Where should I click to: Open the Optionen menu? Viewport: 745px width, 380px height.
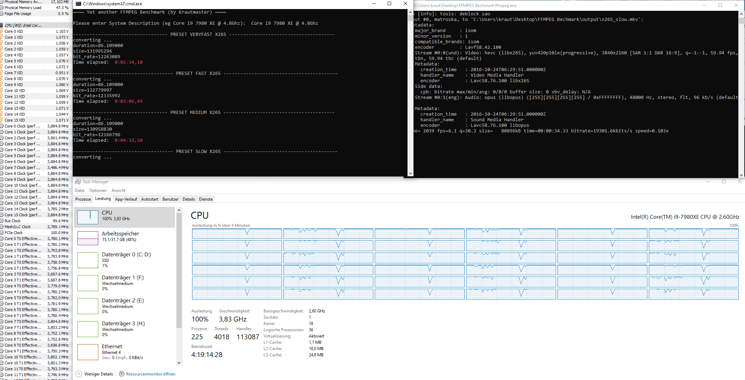98,191
